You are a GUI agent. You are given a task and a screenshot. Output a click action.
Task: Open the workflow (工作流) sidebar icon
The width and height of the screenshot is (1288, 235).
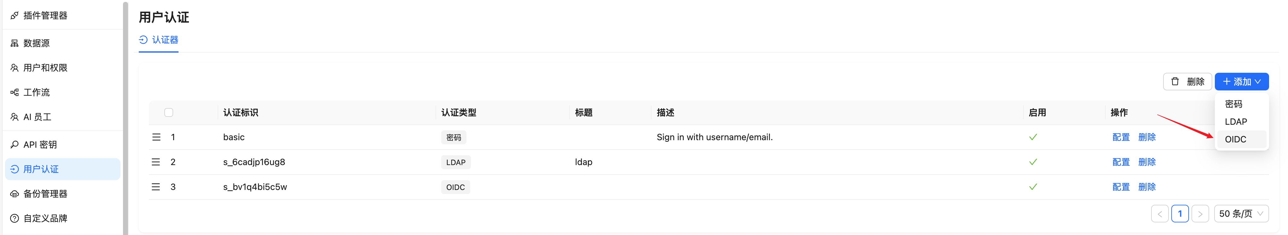click(x=15, y=92)
